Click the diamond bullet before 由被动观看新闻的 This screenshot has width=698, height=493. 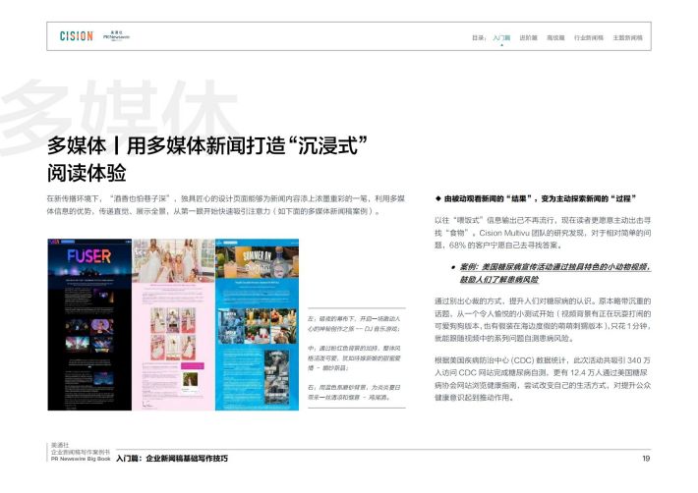[x=437, y=198]
